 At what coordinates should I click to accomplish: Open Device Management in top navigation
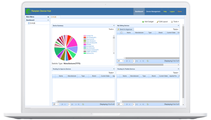tap(153, 12)
